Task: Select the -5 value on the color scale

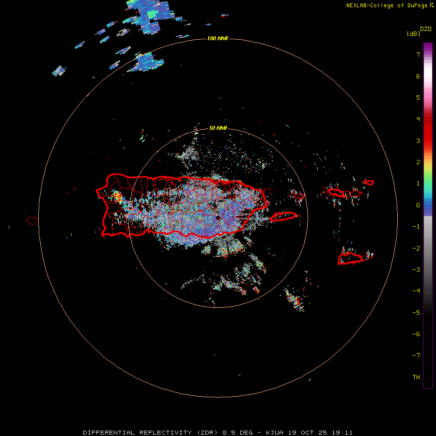Action: tap(416, 313)
